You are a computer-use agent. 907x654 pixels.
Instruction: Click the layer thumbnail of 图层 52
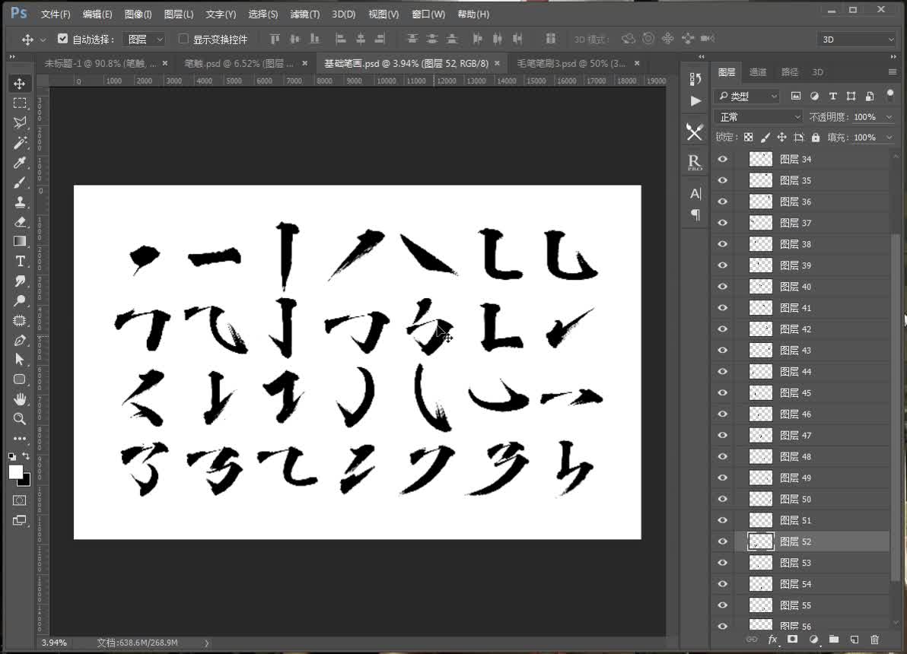coord(760,541)
